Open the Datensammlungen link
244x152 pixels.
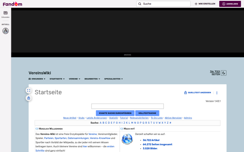click(x=78, y=138)
